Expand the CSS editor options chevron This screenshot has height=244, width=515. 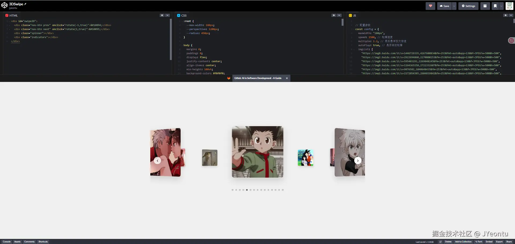point(339,15)
